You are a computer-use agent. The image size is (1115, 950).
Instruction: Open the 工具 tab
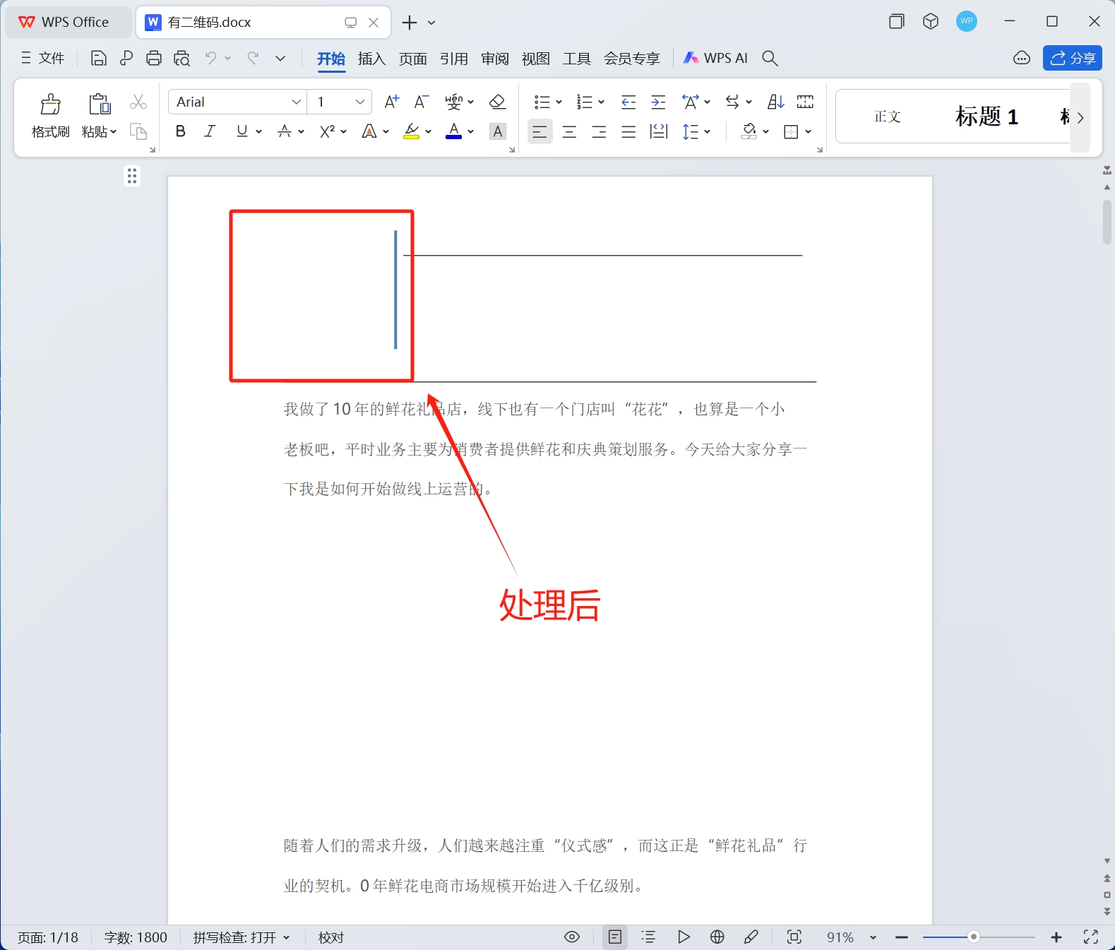pyautogui.click(x=576, y=59)
